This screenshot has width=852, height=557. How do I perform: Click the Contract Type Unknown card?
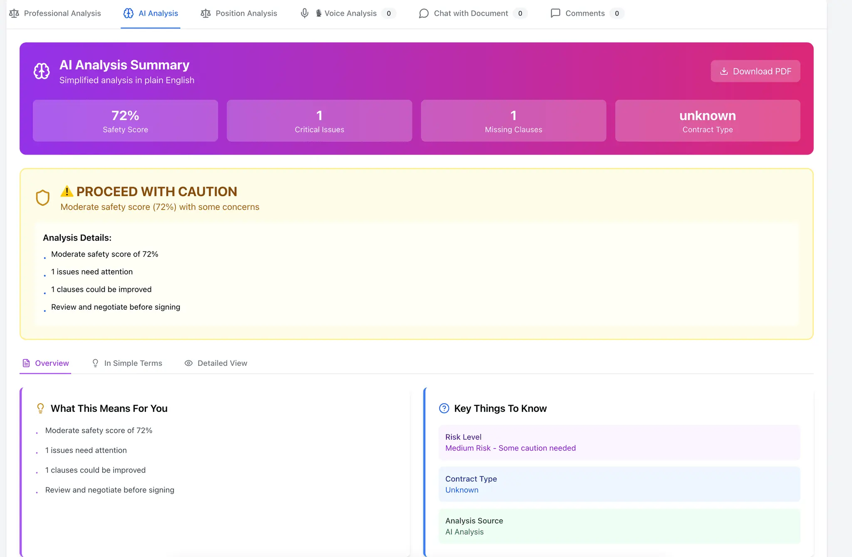619,484
